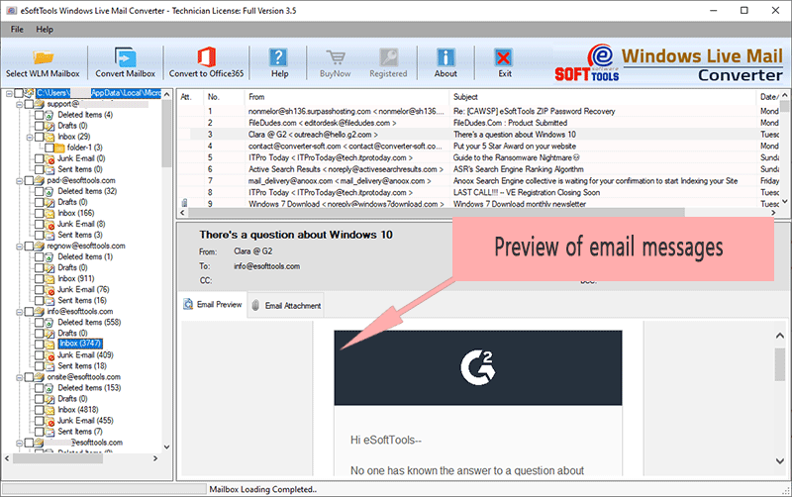Switch to the Email Attachment tab
This screenshot has width=792, height=497.
click(286, 306)
